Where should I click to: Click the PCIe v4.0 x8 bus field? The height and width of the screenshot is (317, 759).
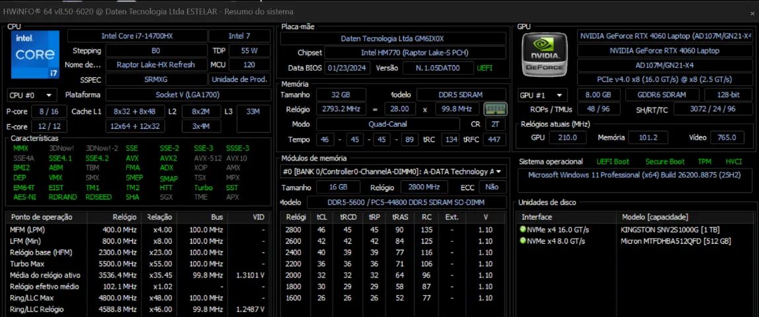pos(664,80)
